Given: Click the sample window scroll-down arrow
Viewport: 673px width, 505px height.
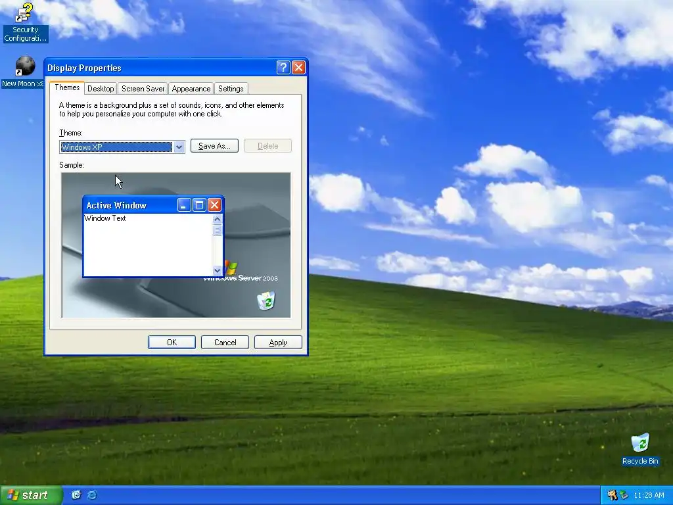Looking at the screenshot, I should [x=217, y=270].
